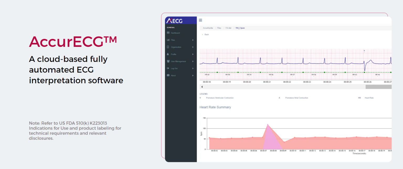
Task: Click the Organization icon
Action: pyautogui.click(x=168, y=47)
